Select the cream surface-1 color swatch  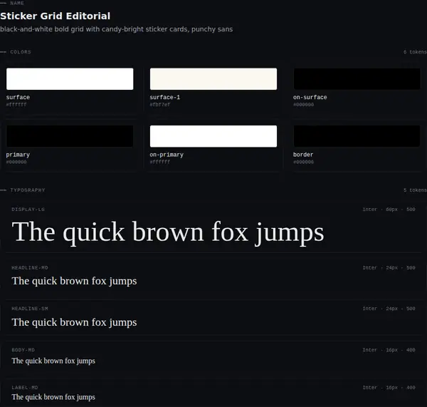213,79
